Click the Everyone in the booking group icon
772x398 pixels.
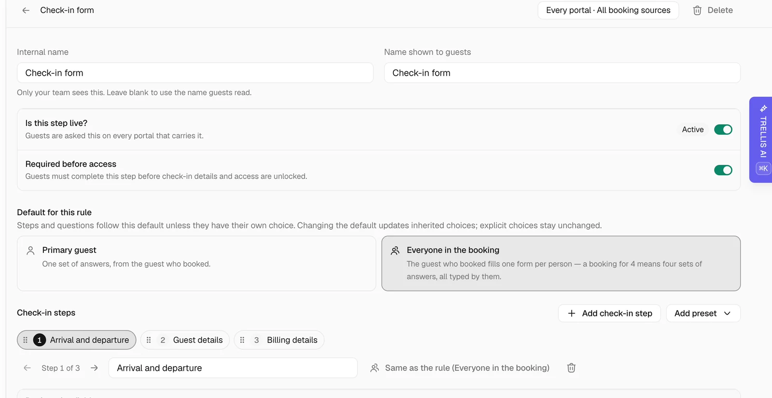[395, 250]
